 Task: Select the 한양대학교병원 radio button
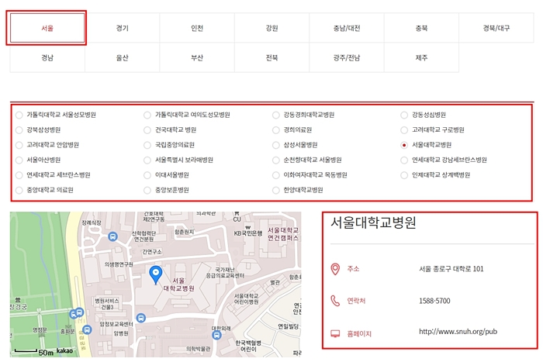point(275,190)
